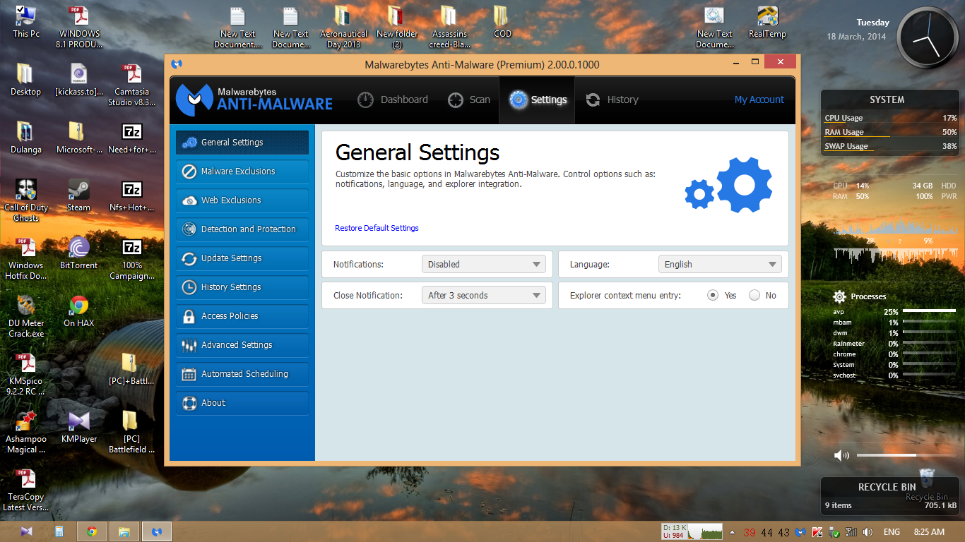Click the Web Exclusions cloud icon
This screenshot has height=542, width=965.
point(189,200)
